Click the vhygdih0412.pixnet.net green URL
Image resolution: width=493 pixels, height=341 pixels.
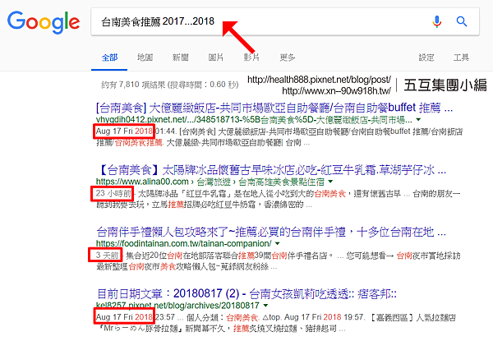click(x=254, y=120)
